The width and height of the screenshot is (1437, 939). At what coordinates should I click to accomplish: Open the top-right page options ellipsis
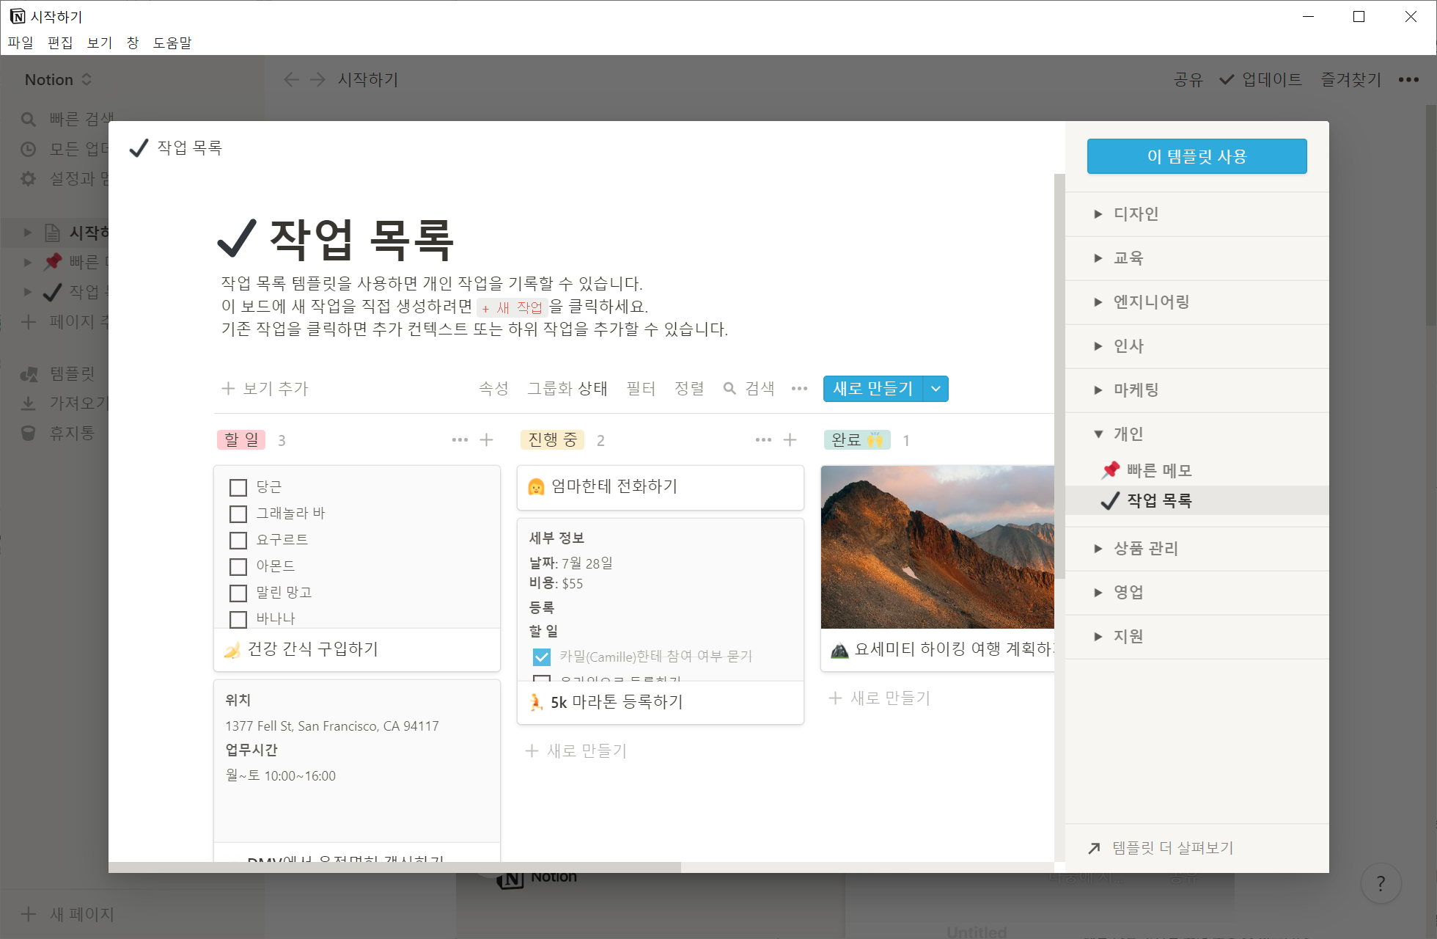(1408, 79)
